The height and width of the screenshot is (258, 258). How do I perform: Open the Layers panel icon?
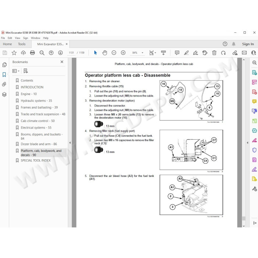tap(4, 94)
